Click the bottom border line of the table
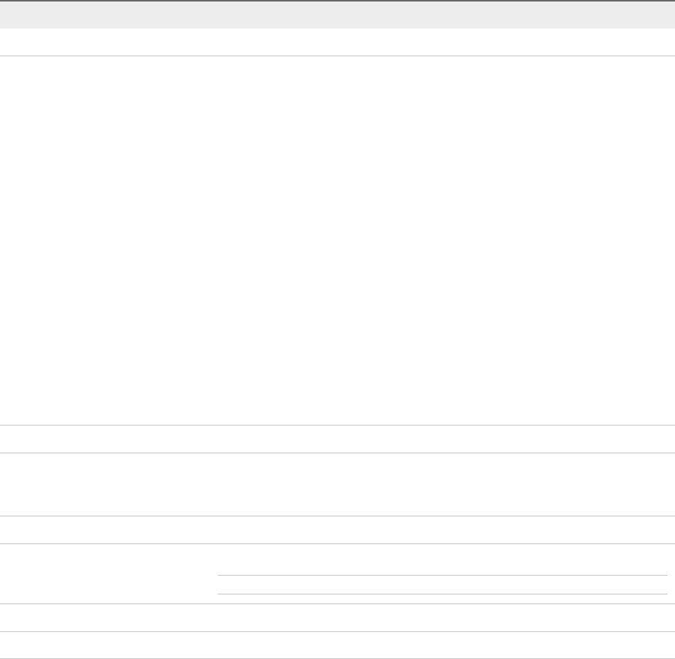 [337, 658]
